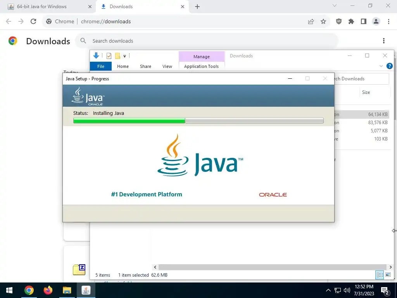
Task: Click Explorer horizontal scrollbar track
Action: coord(273,267)
